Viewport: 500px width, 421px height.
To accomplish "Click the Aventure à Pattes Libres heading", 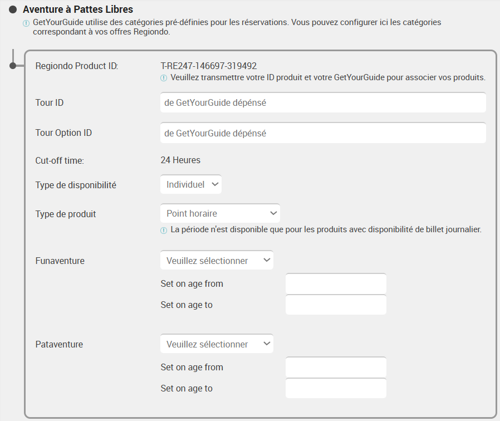I will click(78, 9).
